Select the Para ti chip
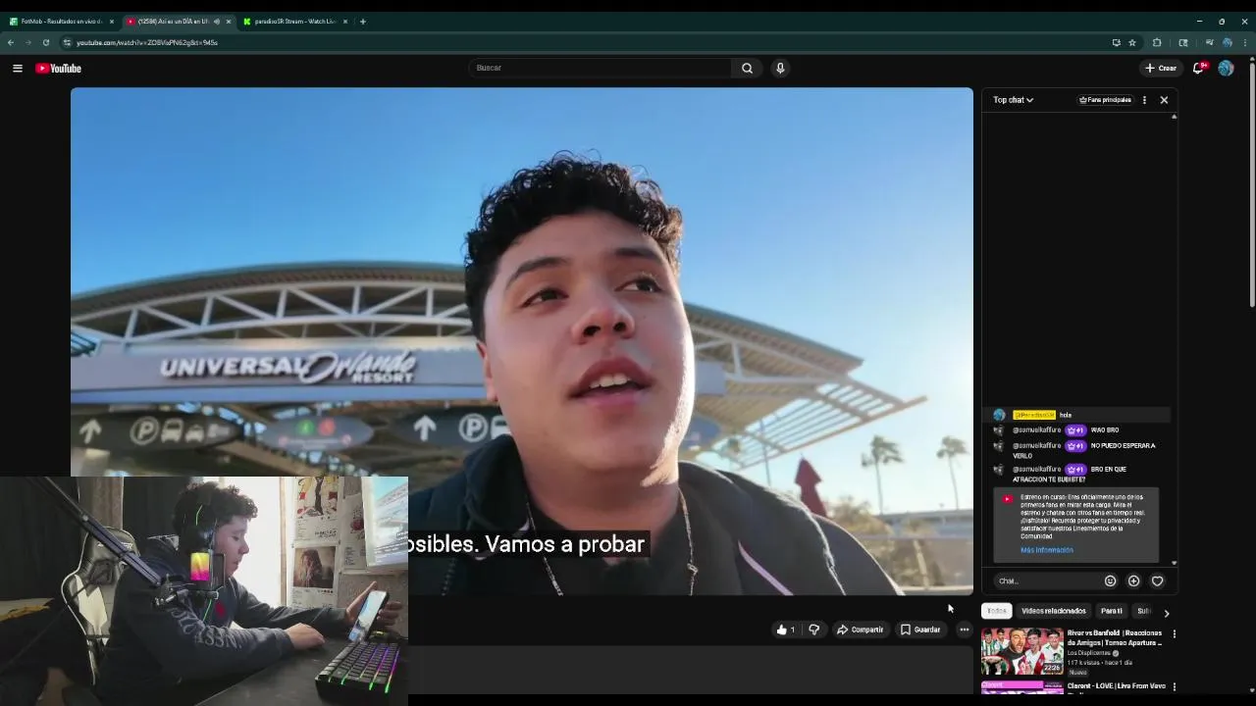This screenshot has height=706, width=1256. pyautogui.click(x=1111, y=611)
